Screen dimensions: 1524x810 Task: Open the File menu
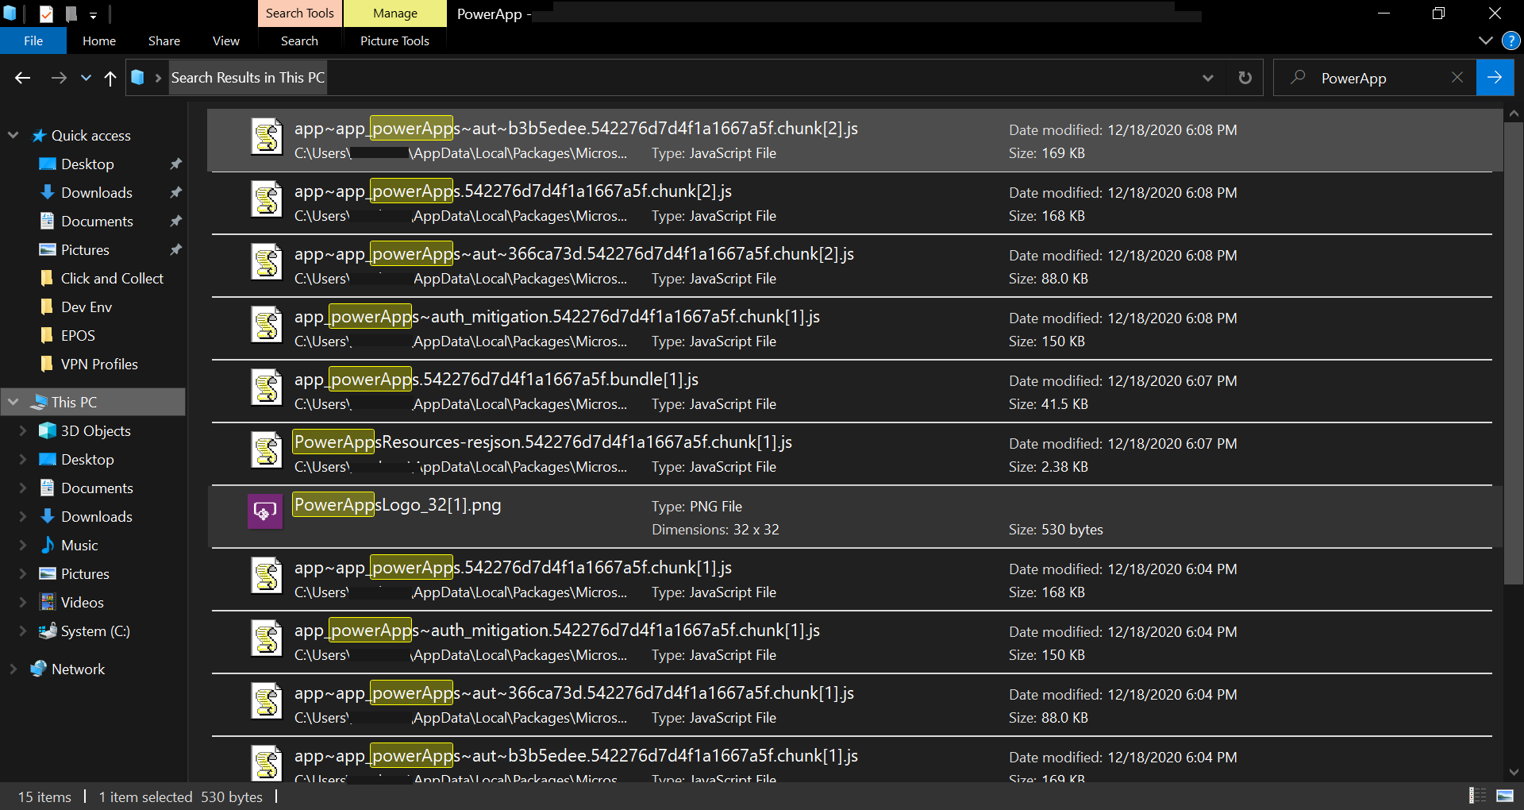tap(33, 40)
